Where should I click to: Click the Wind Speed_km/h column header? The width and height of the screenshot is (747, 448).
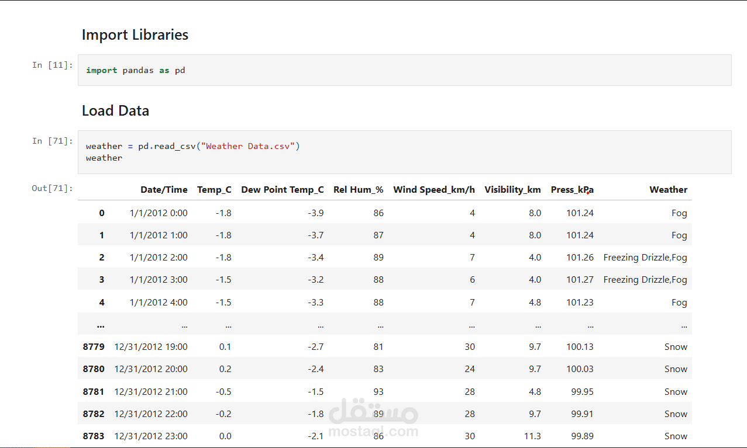(x=434, y=190)
